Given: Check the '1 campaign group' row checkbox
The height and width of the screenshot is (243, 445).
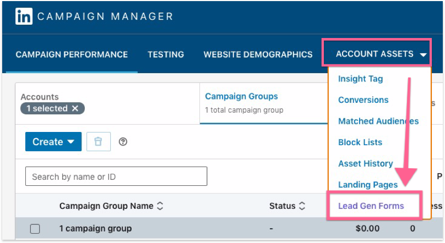Looking at the screenshot, I should (35, 229).
